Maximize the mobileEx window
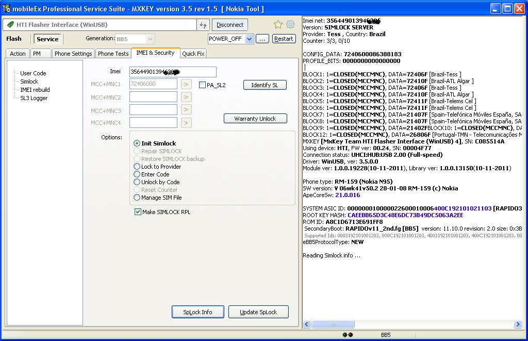Screen dimensions: 528x341 [x=507, y=8]
